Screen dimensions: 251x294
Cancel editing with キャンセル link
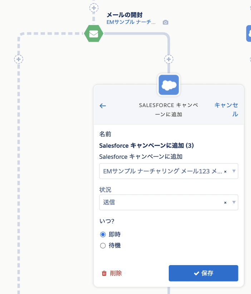[x=226, y=110]
